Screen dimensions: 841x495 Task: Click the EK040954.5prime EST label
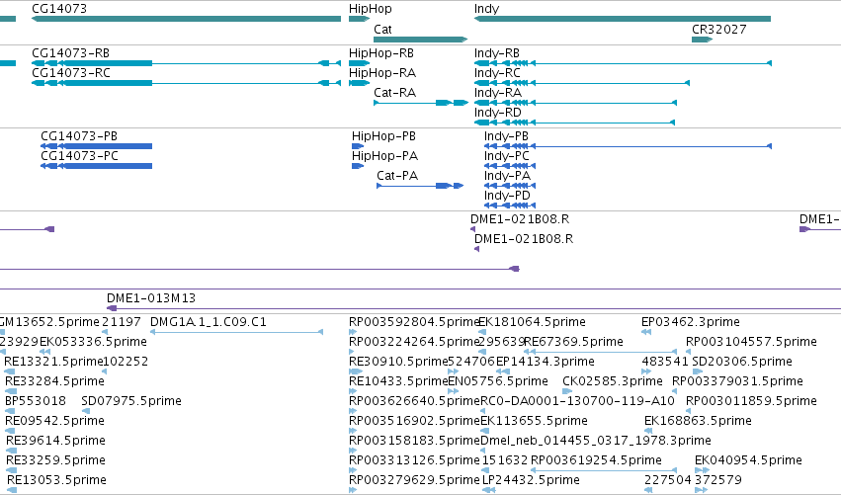[748, 460]
